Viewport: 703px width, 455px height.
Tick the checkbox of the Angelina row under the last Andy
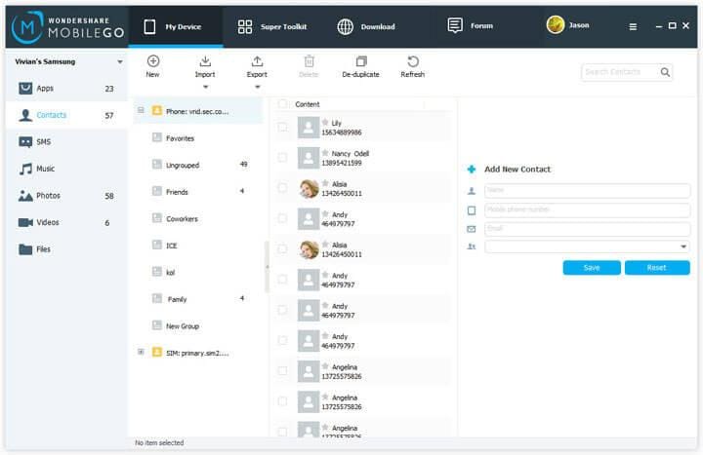(282, 371)
